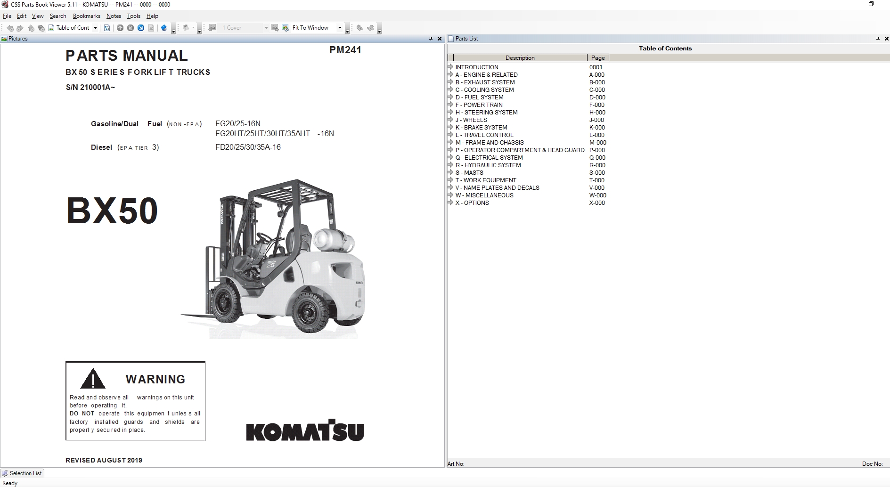The image size is (890, 487).
Task: Open the View menu
Action: [x=38, y=16]
